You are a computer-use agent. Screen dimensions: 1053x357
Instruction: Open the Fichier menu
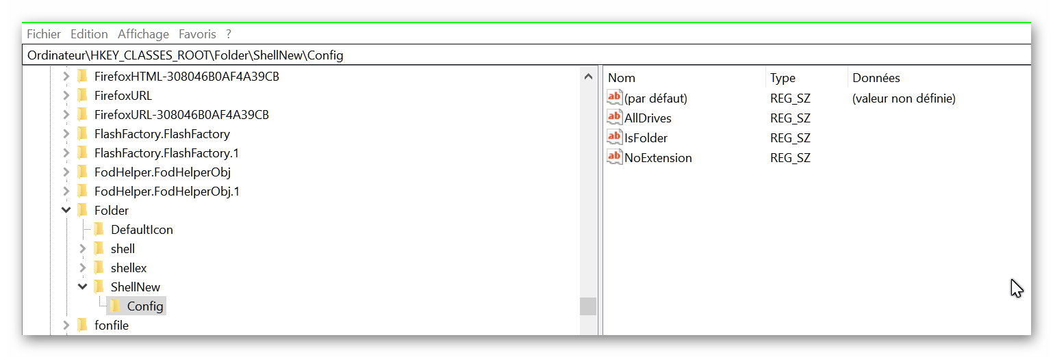[44, 34]
